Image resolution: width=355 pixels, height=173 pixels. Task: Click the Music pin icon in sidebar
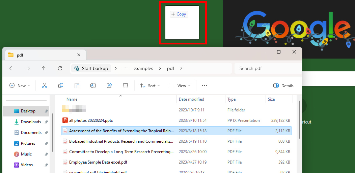[47, 154]
